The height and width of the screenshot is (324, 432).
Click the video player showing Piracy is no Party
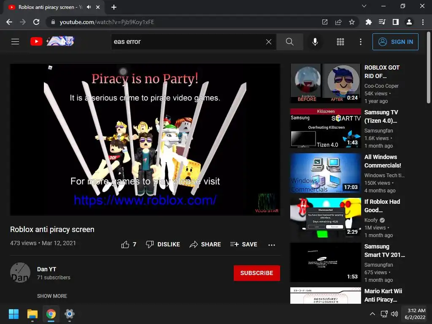pos(145,140)
